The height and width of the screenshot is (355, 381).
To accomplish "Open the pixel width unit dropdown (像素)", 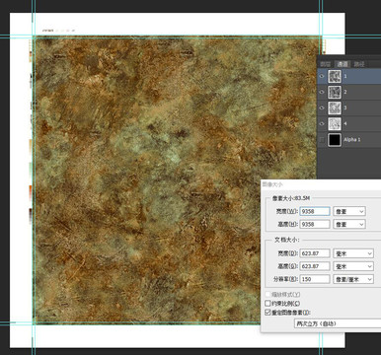I will tap(349, 211).
